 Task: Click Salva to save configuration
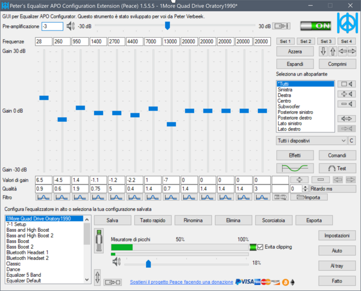click(x=113, y=221)
